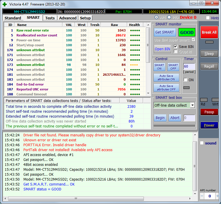The width and height of the screenshot is (221, 204).
Task: Select the API access radio button
Action: coord(156,17)
